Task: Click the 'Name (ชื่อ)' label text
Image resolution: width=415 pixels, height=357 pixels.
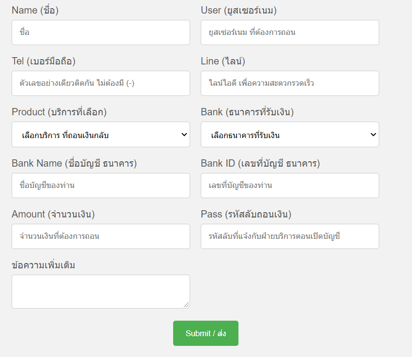Action: [35, 10]
